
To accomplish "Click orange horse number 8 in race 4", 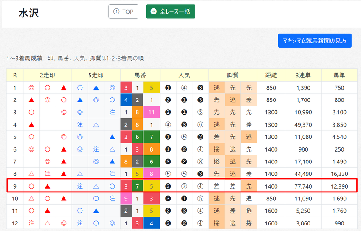I will coord(137,125).
